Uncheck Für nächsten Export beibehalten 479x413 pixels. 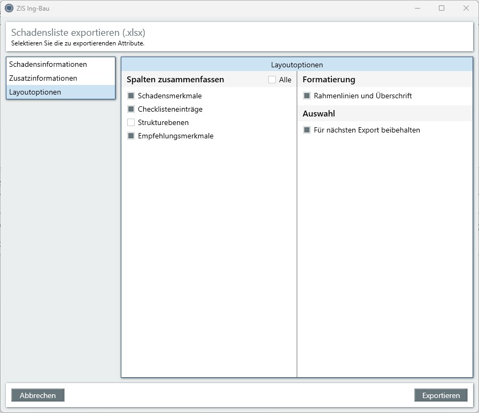click(307, 130)
